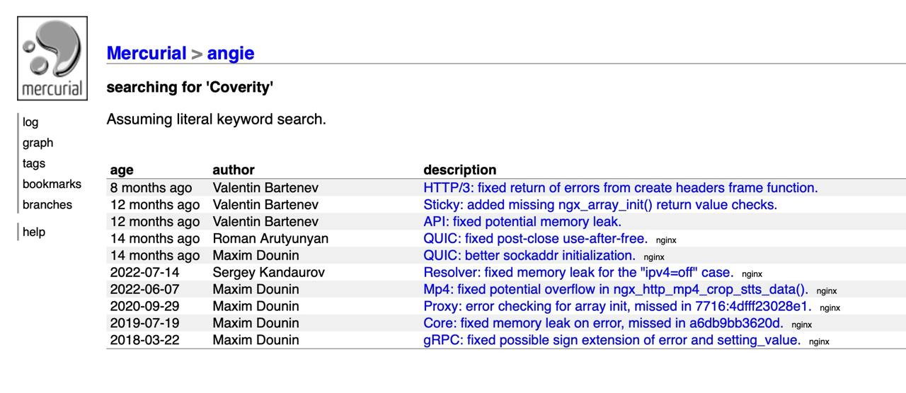Open the help page
Viewport: 906px width, 393px height.
tap(33, 232)
